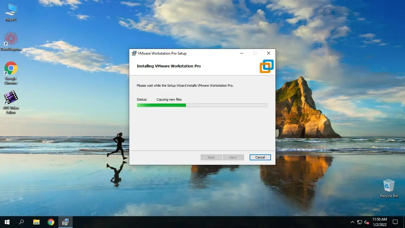Open the taskbar clock showing 11:50 AM
The height and width of the screenshot is (228, 405).
[380, 222]
